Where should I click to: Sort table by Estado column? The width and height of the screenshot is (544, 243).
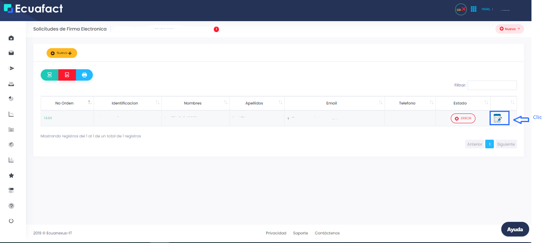[460, 103]
